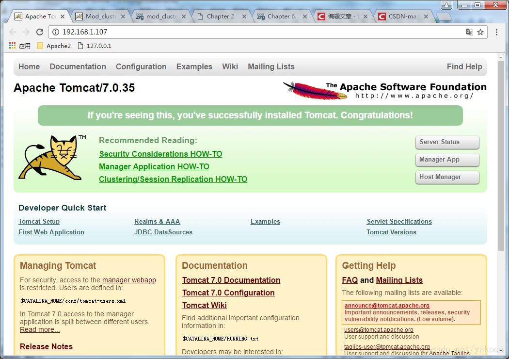The image size is (509, 359).
Task: Open the 127.0.0.1 bookmark
Action: pyautogui.click(x=95, y=46)
